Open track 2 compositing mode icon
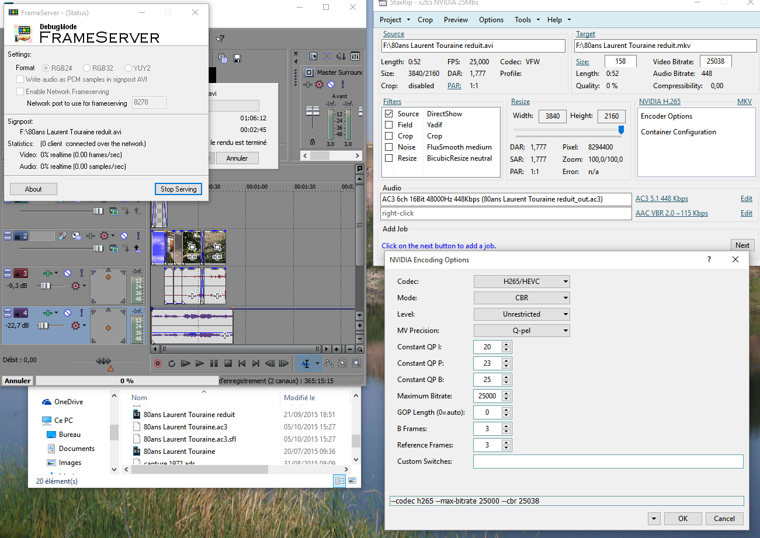The width and height of the screenshot is (760, 538). click(114, 249)
